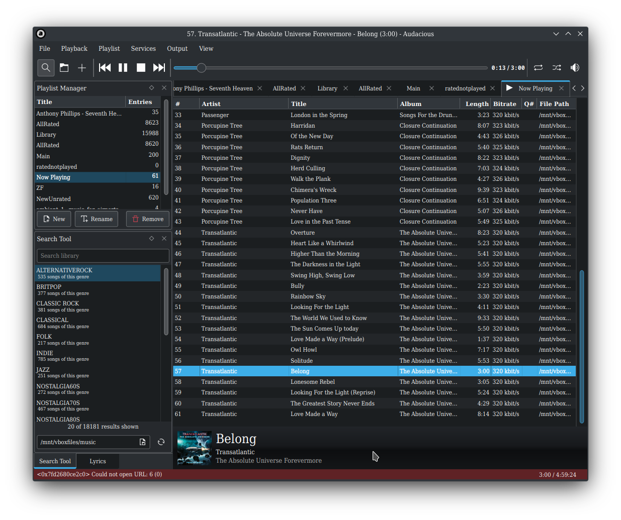Viewport: 621px width, 520px height.
Task: Browse for music folder icon button
Action: [x=143, y=442]
